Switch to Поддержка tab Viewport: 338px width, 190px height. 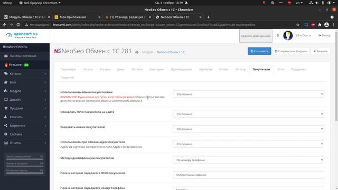(298, 69)
